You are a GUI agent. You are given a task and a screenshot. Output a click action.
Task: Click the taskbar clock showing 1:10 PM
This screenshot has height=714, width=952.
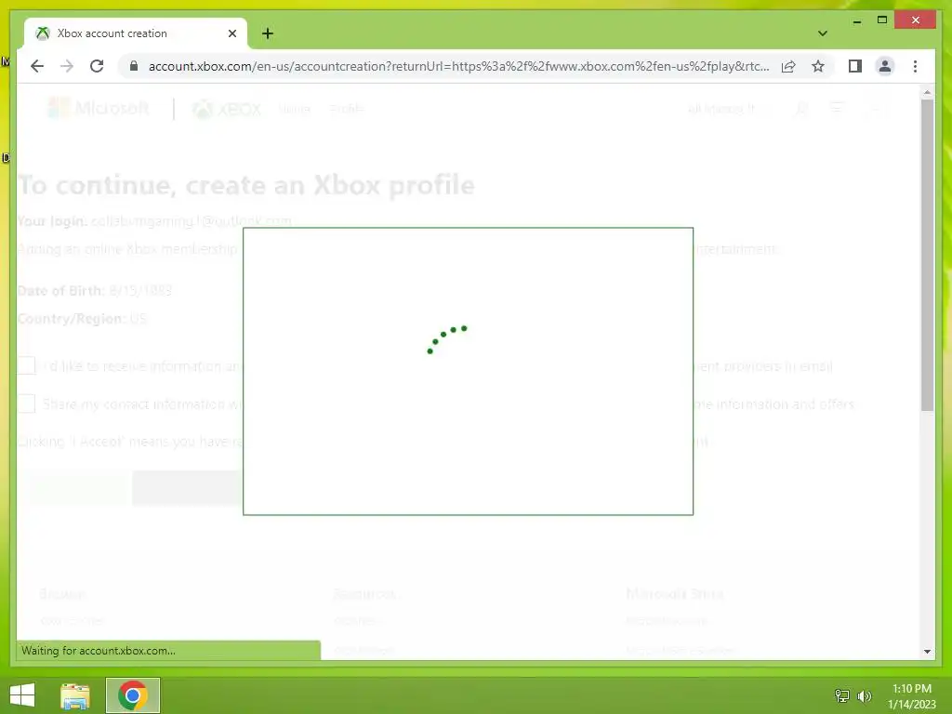(x=912, y=696)
